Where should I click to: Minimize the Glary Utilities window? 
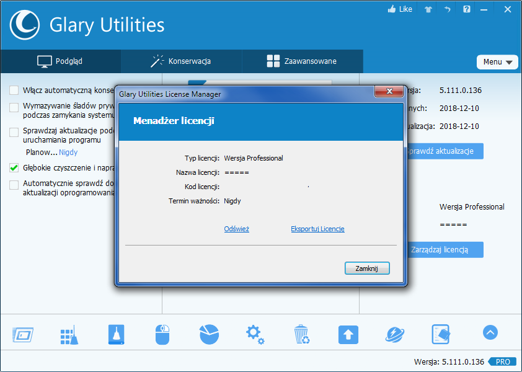(x=484, y=9)
